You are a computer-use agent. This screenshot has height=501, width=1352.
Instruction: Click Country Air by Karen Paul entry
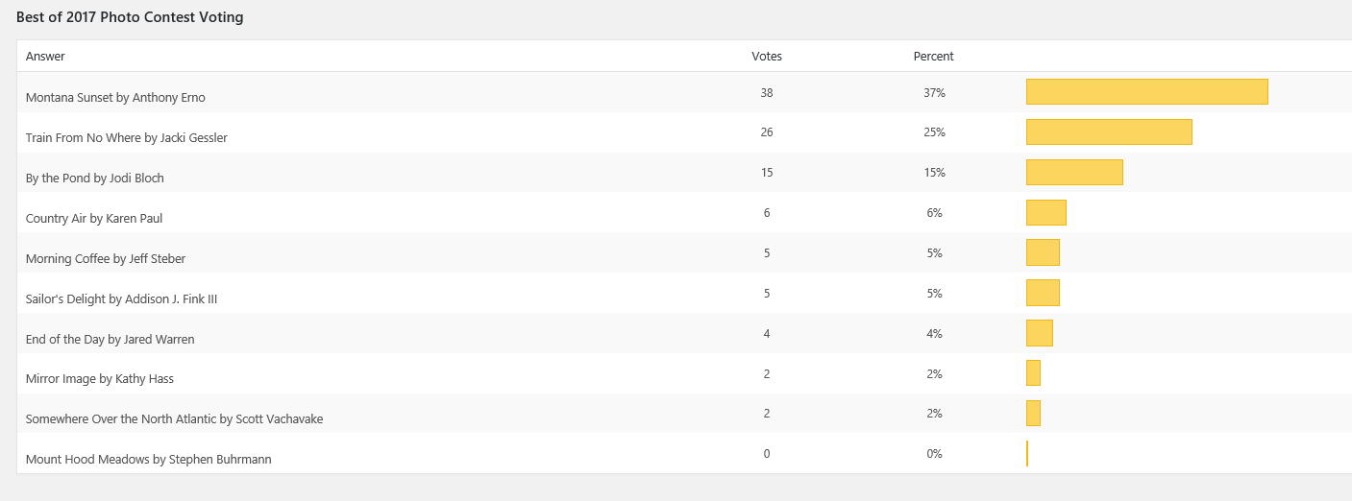[93, 219]
